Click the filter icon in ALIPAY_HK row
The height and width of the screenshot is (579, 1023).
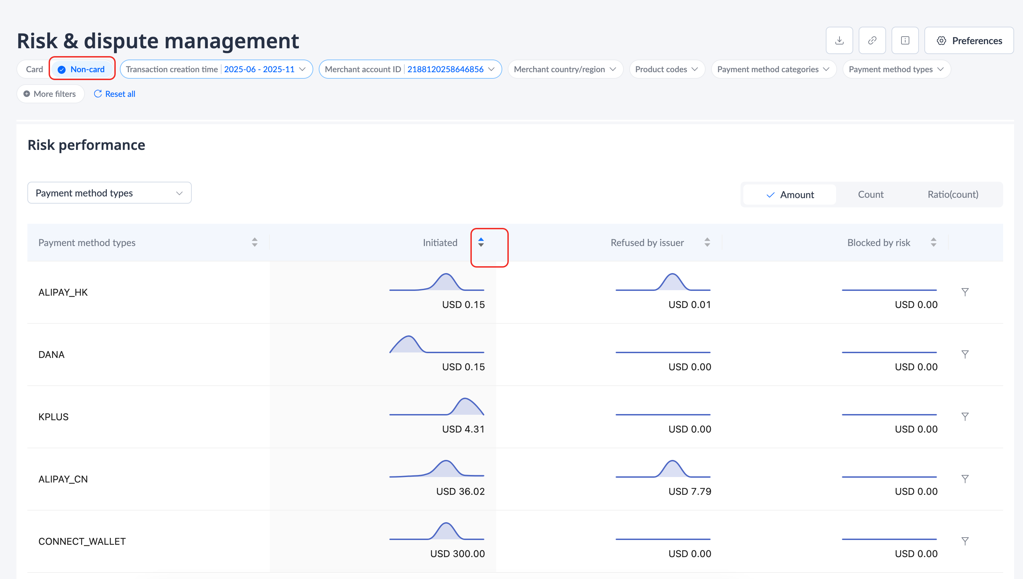pos(964,292)
